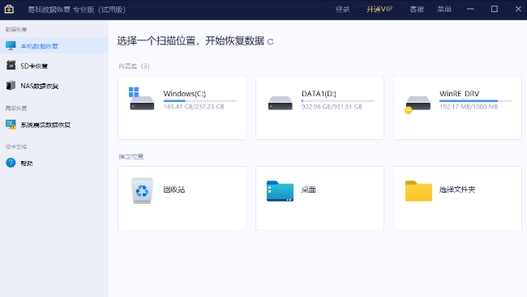Click 开通VIP in title bar
Screen dimensions: 527x297
click(379, 10)
